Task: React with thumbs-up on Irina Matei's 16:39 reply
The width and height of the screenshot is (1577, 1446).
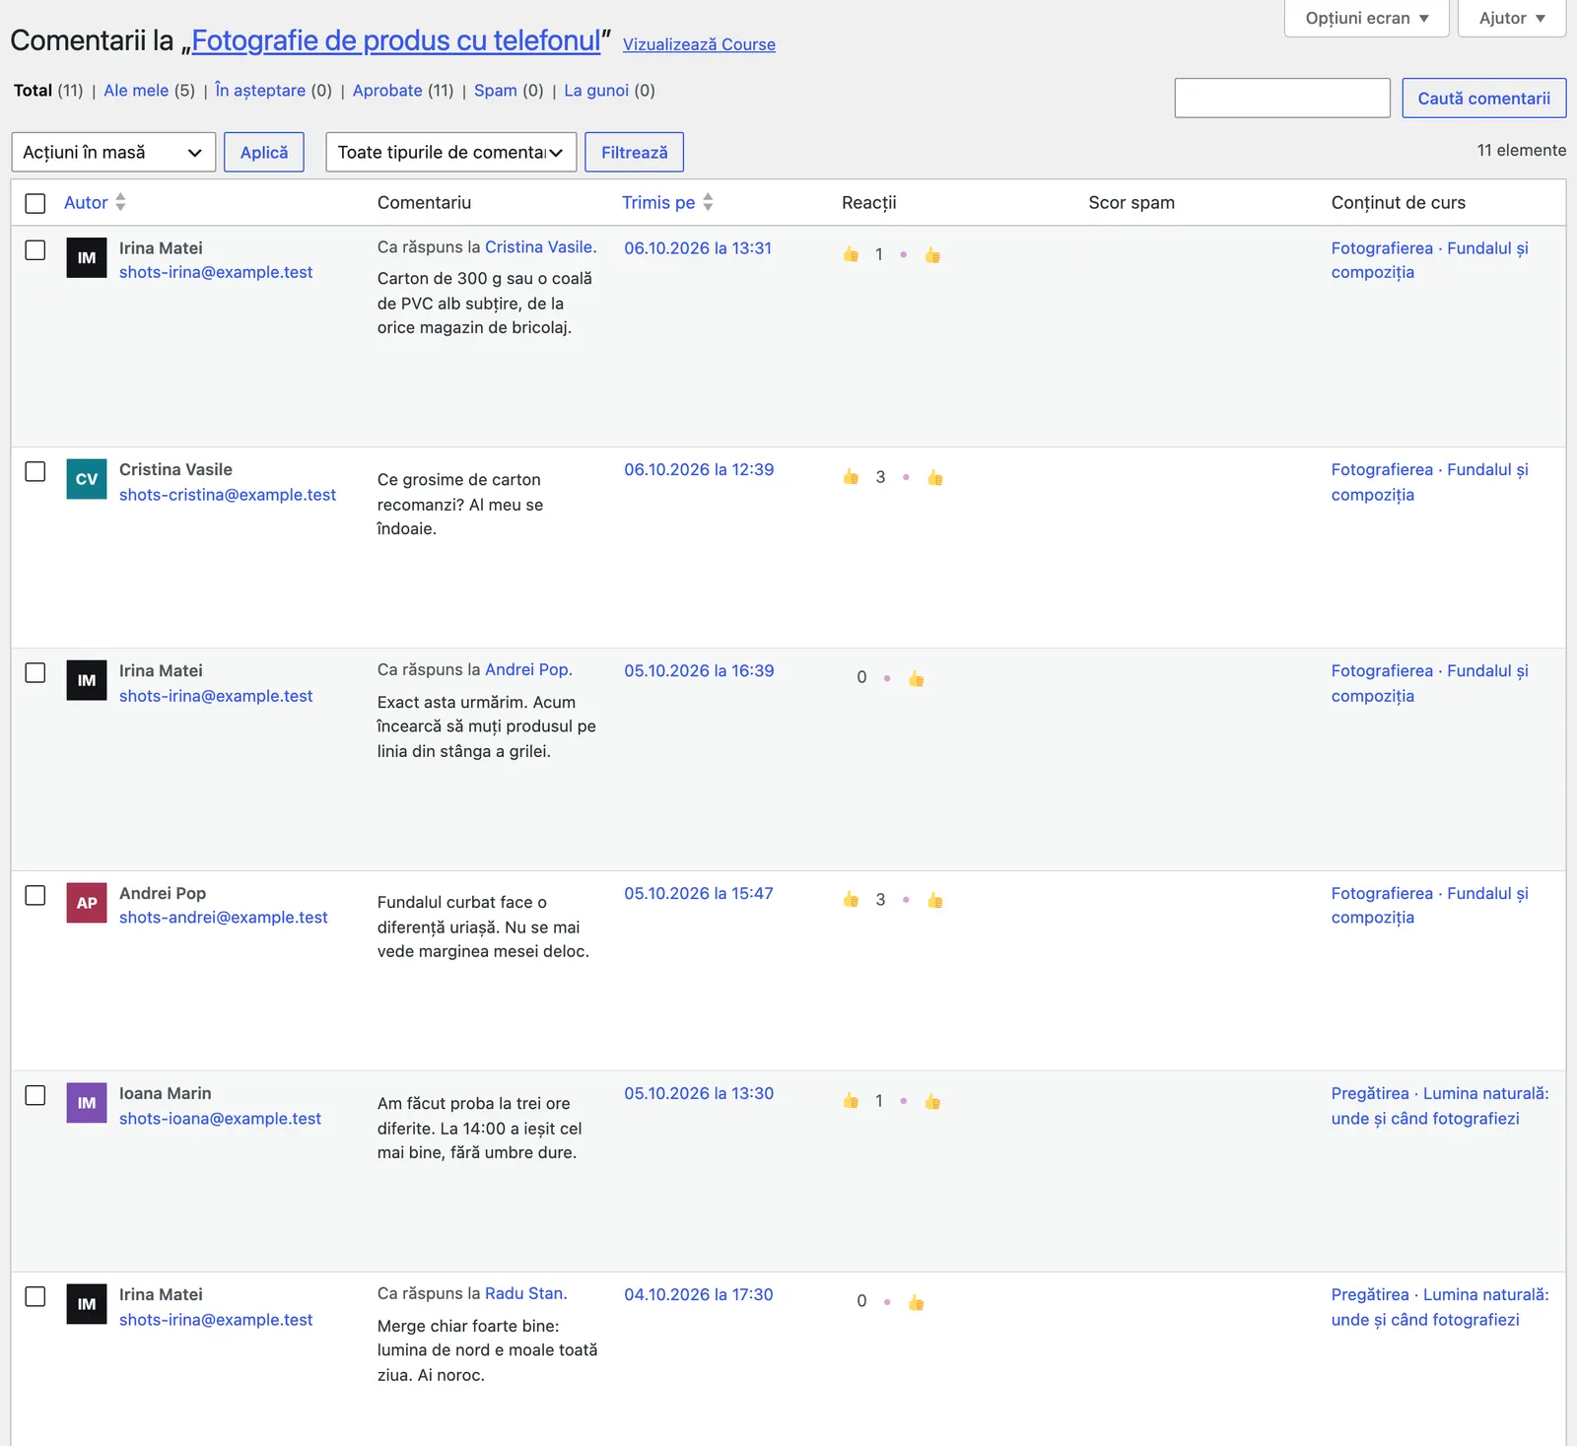Action: click(917, 678)
